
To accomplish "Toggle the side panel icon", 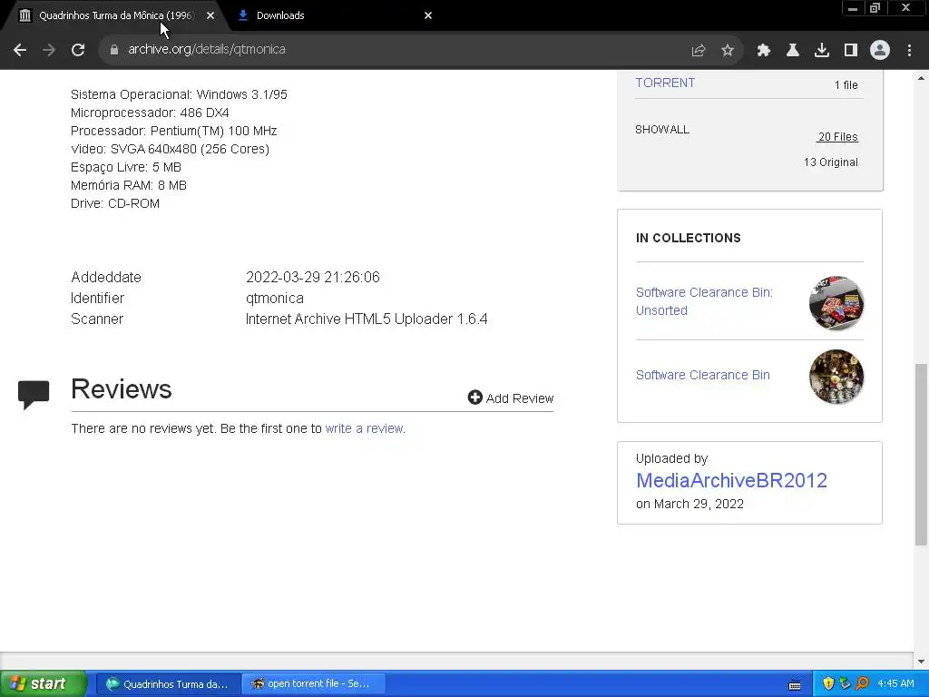I will click(851, 51).
